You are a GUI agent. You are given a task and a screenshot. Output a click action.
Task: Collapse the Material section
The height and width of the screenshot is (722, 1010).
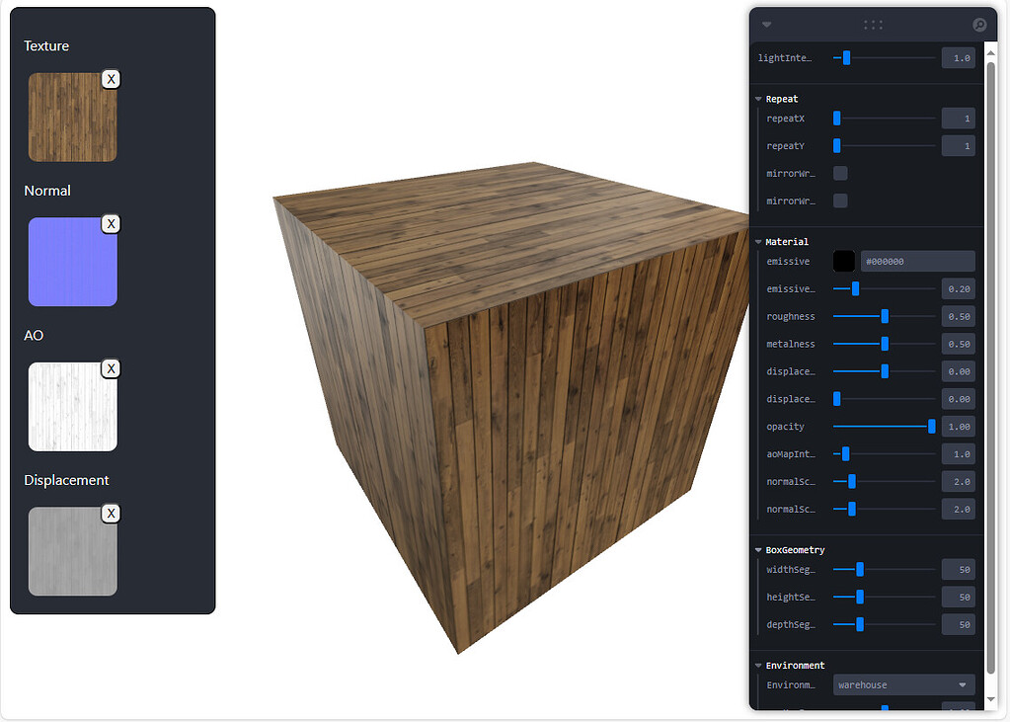pos(759,241)
